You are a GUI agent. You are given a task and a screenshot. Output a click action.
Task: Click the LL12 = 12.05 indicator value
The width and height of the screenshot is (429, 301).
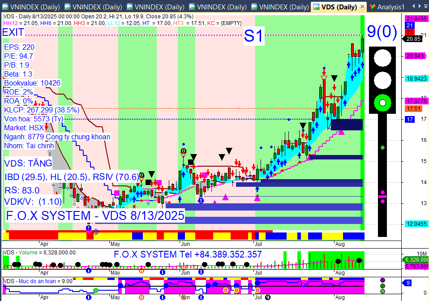(124, 23)
